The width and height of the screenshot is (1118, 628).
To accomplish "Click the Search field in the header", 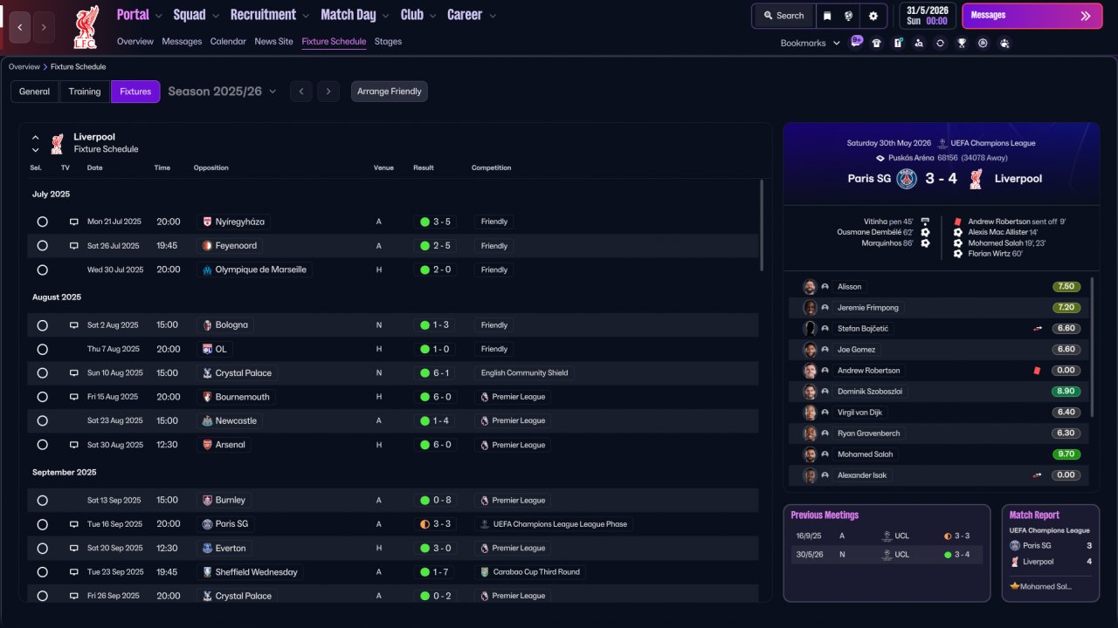I will point(783,16).
